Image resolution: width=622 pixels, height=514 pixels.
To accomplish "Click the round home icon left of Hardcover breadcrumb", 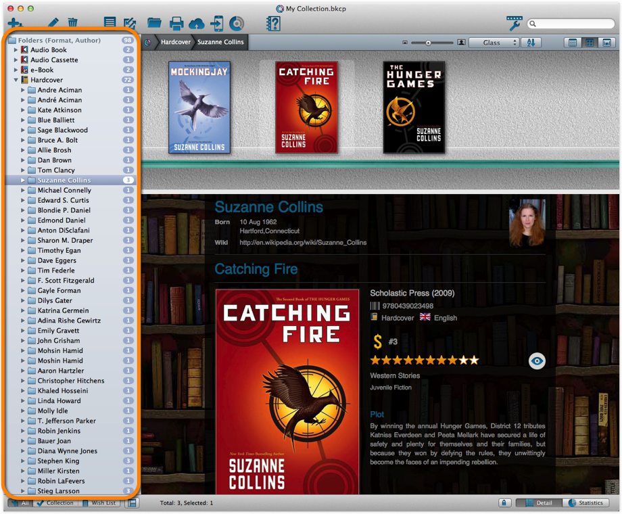I will 147,43.
